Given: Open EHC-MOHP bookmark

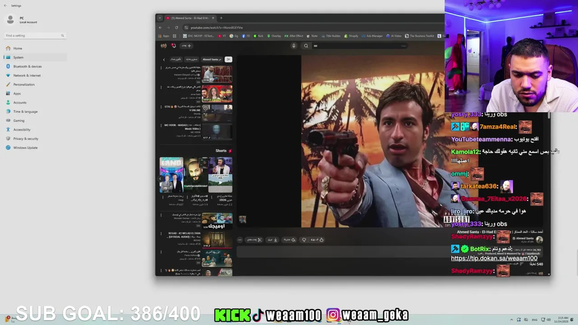Looking at the screenshot, I should click(199, 36).
